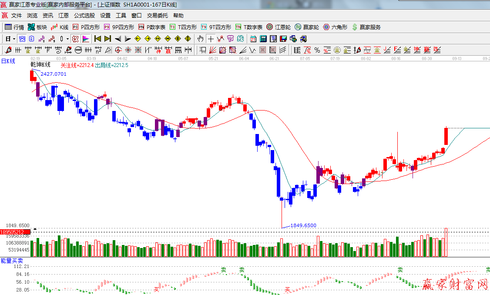Expand the 日 period dropdown arrow
Viewport: 490px width, 295px height.
pyautogui.click(x=14, y=39)
